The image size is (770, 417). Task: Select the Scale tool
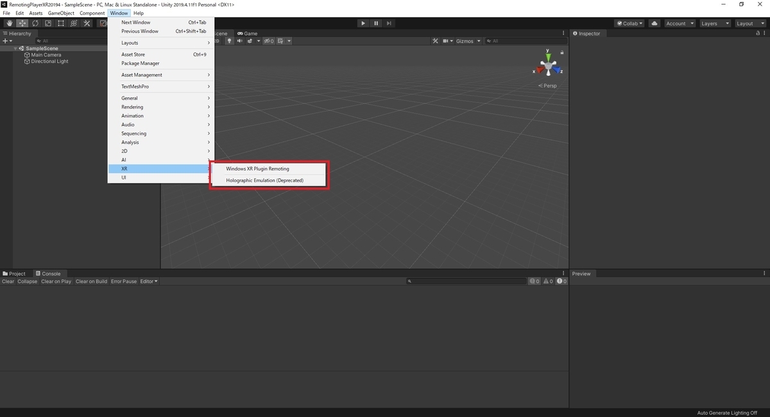[x=47, y=23]
